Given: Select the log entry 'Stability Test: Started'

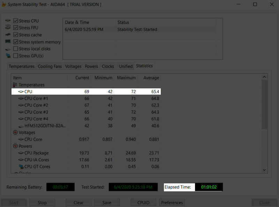Looking at the screenshot, I should pyautogui.click(x=140, y=30).
